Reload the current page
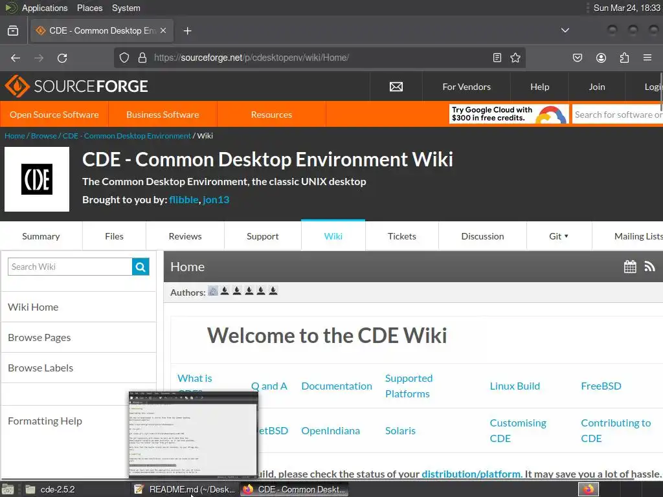Image resolution: width=663 pixels, height=497 pixels. point(62,58)
